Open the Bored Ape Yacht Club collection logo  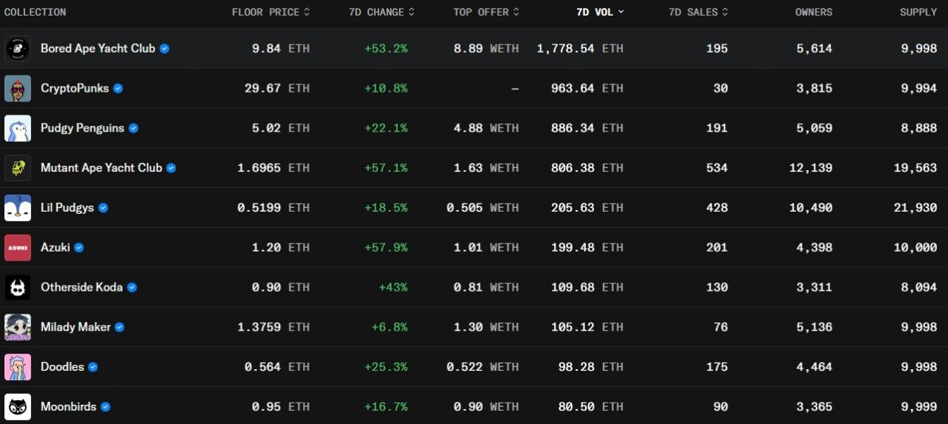click(x=18, y=49)
